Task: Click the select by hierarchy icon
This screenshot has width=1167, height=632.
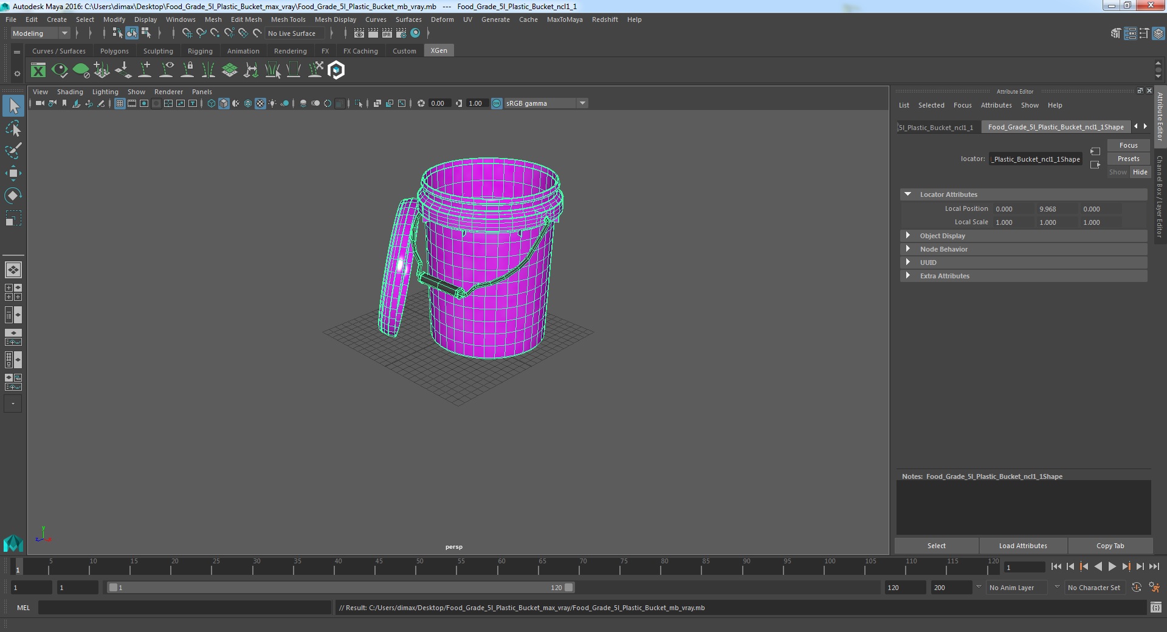Action: click(x=118, y=33)
